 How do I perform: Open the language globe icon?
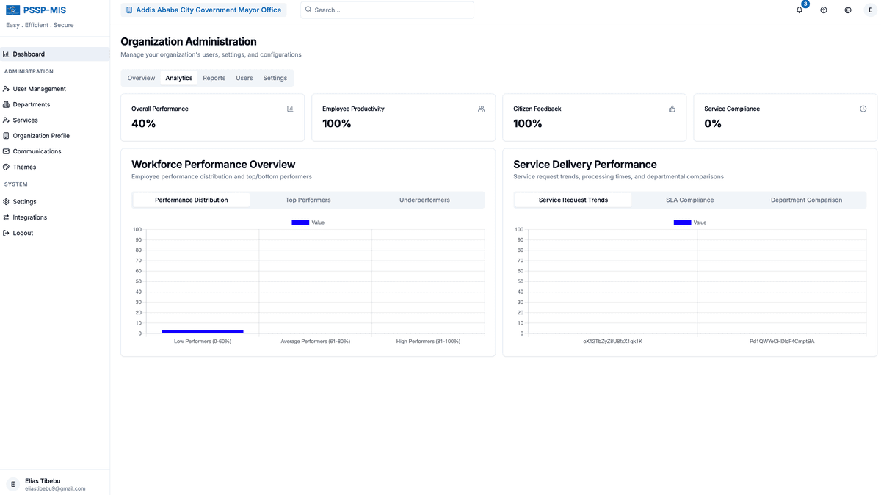pos(847,10)
